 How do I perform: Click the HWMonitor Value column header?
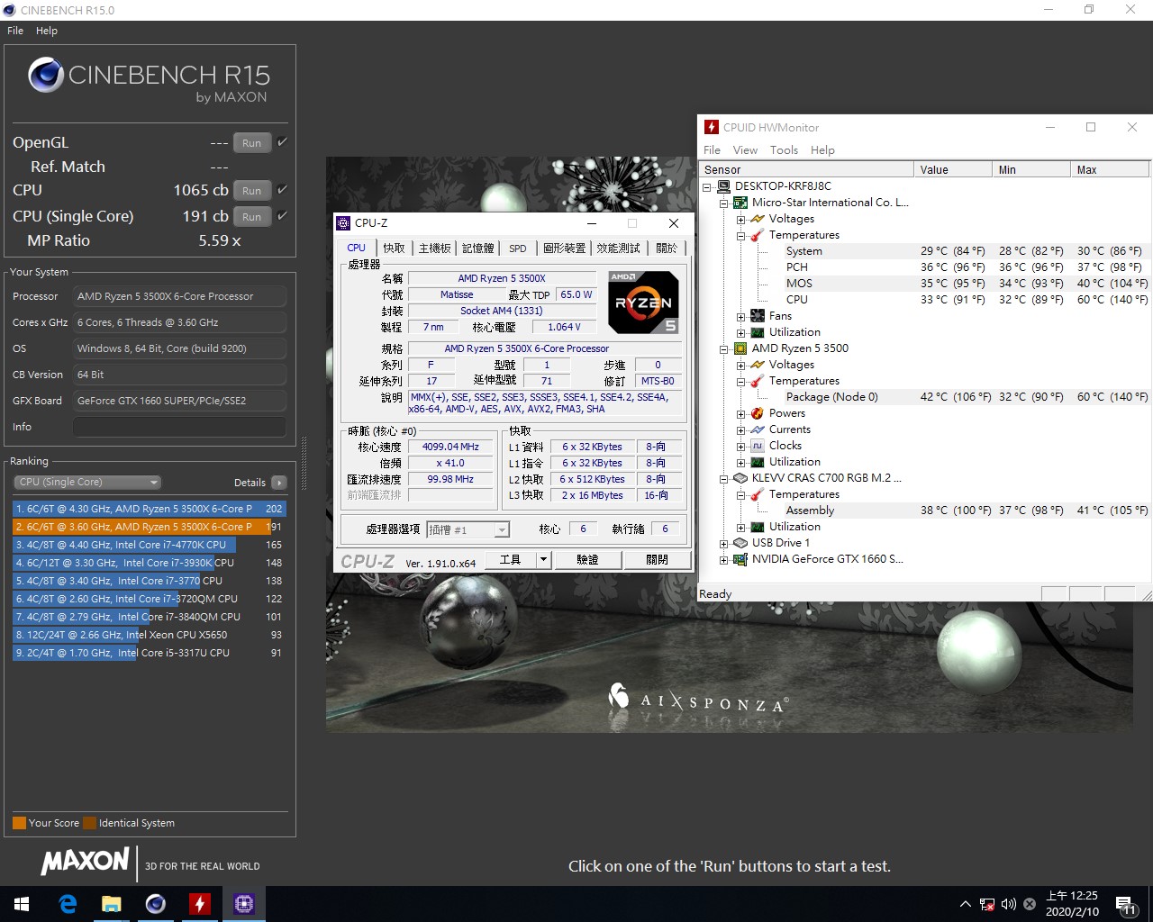pos(953,169)
